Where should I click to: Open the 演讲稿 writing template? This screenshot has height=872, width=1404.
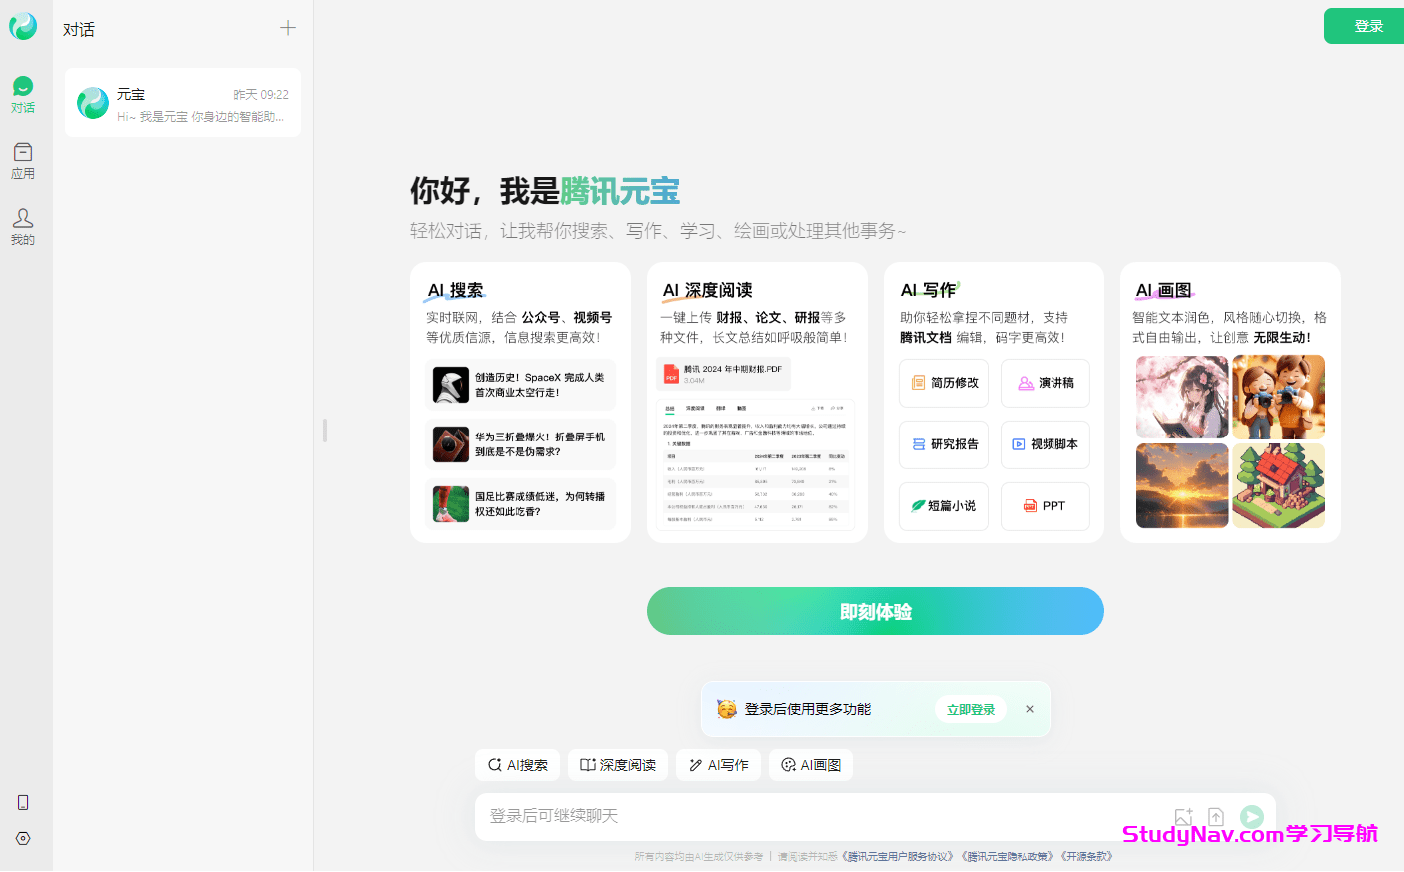(x=1046, y=383)
